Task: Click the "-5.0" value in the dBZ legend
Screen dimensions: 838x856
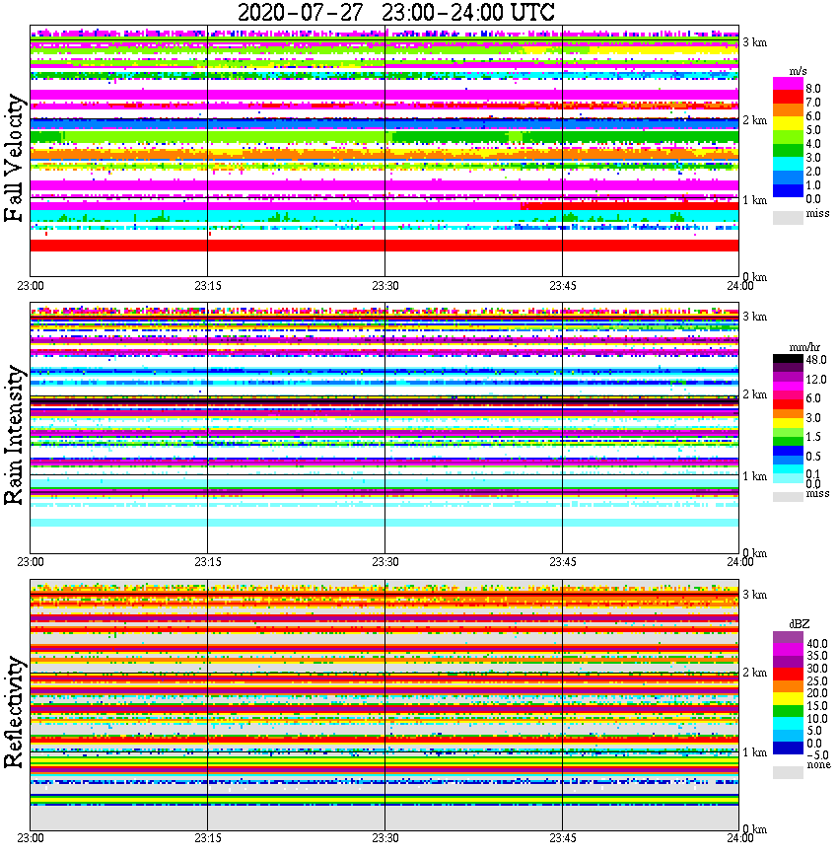Action: [817, 755]
